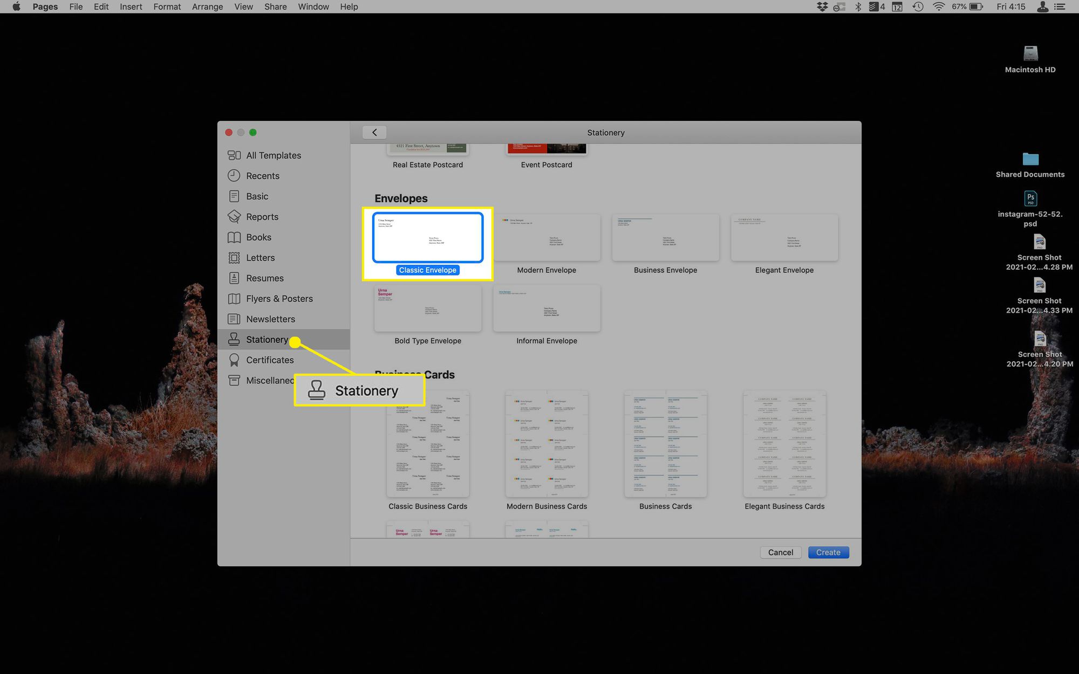The width and height of the screenshot is (1079, 674).
Task: Click the Cancel button
Action: click(x=781, y=552)
